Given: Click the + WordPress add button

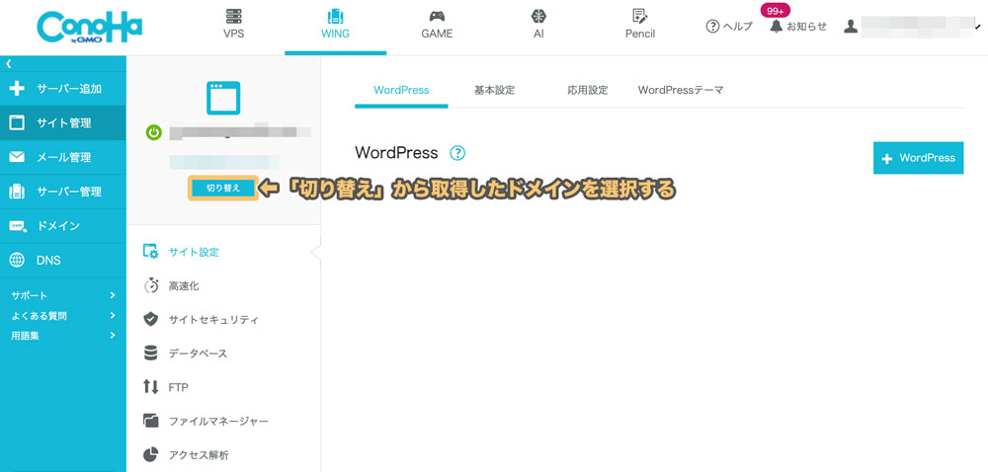Looking at the screenshot, I should coord(918,158).
